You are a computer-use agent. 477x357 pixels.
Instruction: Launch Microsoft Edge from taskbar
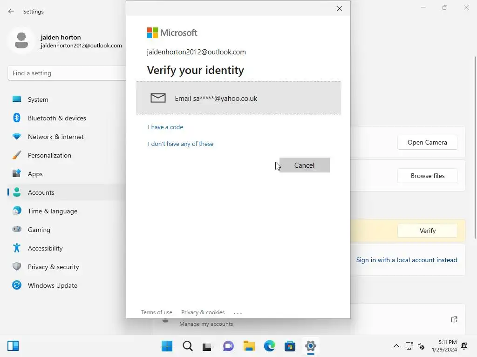(270, 346)
